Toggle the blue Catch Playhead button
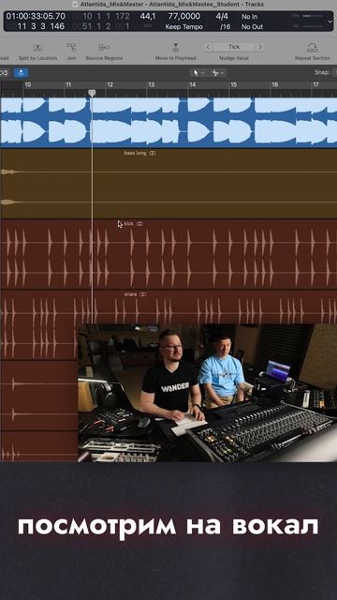 tap(21, 72)
